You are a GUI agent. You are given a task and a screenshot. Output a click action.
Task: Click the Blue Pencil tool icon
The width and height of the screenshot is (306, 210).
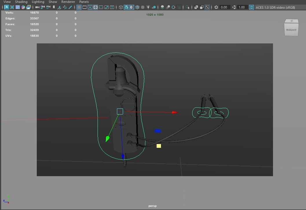[70, 7]
